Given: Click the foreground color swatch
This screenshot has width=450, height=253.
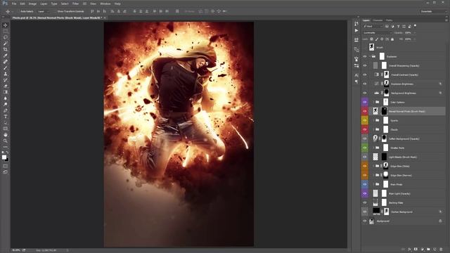Looking at the screenshot, I should click(x=4, y=157).
